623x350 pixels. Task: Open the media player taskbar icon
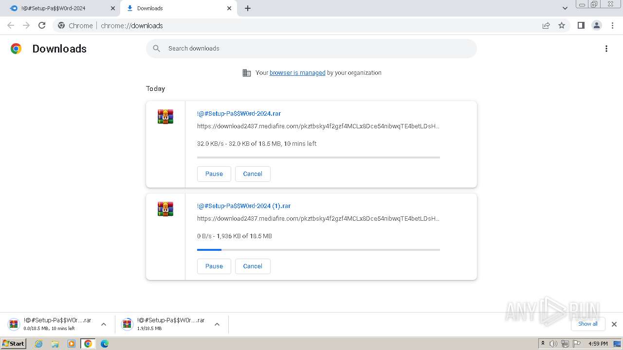click(x=72, y=344)
